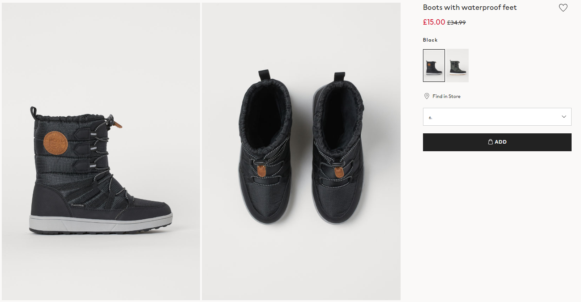Click the selected size value "6."
The image size is (581, 302).
coord(431,117)
